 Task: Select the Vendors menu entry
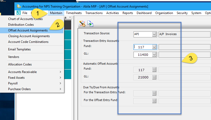coord(14,57)
